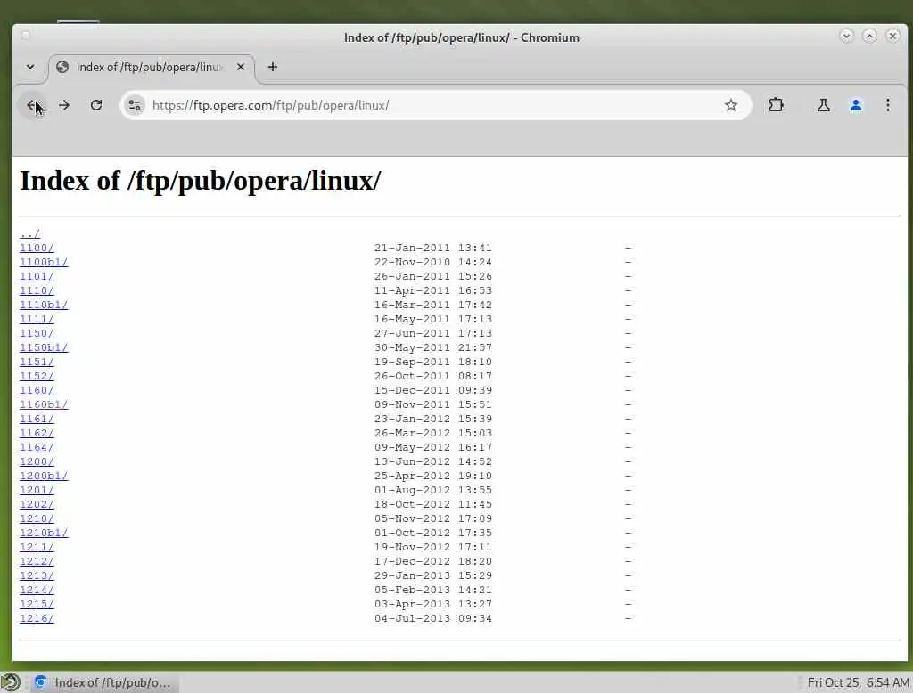The height and width of the screenshot is (693, 913).
Task: Open the 1164/ directory link
Action: point(37,447)
